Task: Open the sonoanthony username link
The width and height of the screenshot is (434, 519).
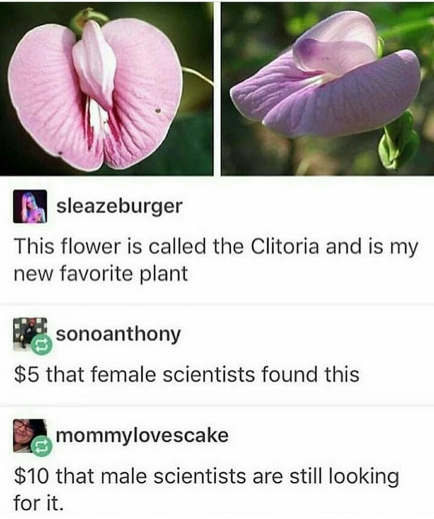Action: pos(118,334)
